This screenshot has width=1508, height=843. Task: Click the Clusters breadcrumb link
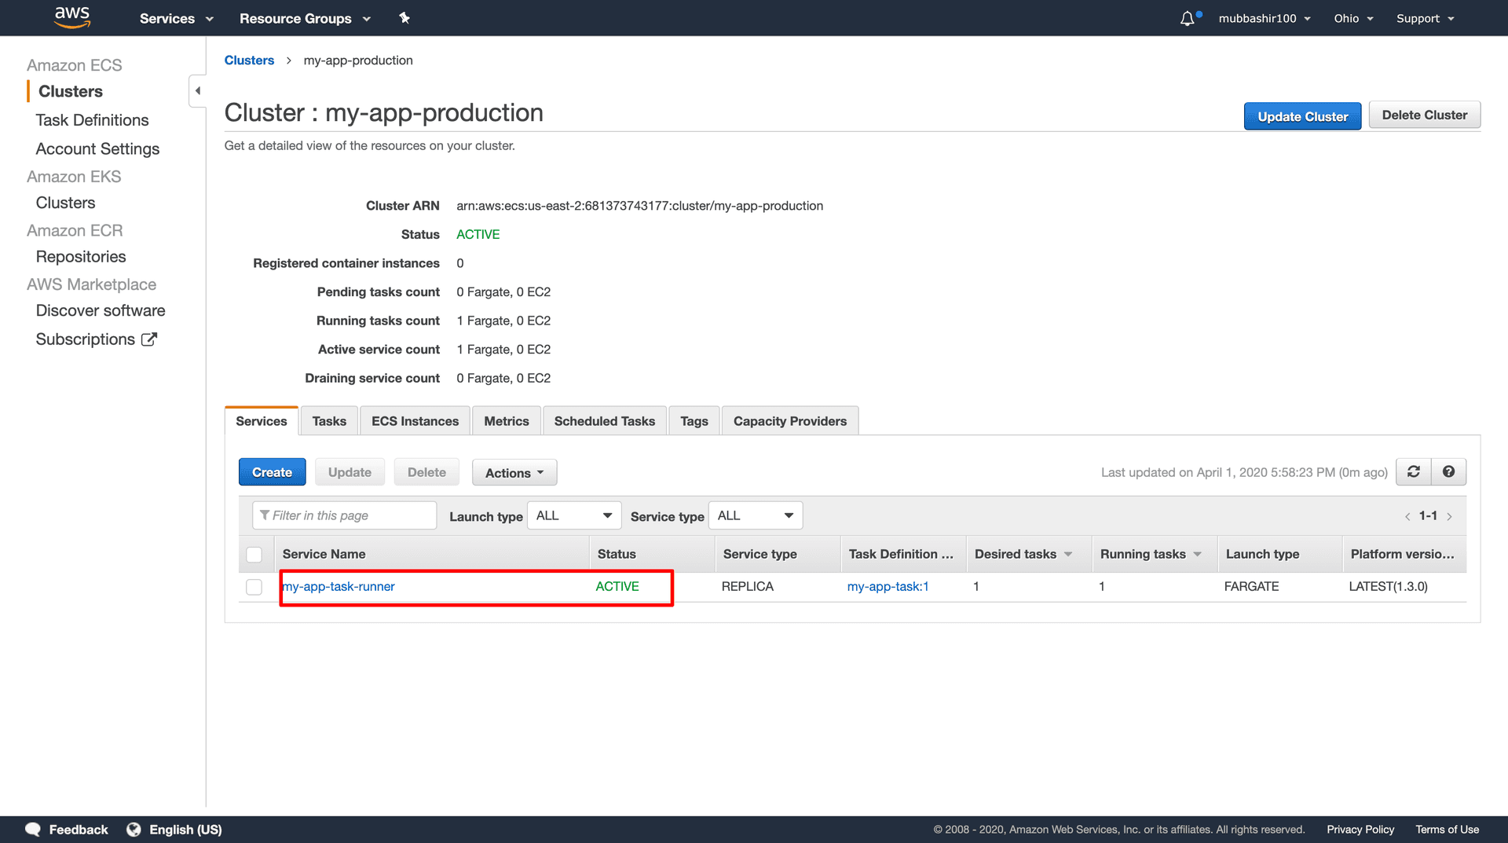click(x=249, y=60)
